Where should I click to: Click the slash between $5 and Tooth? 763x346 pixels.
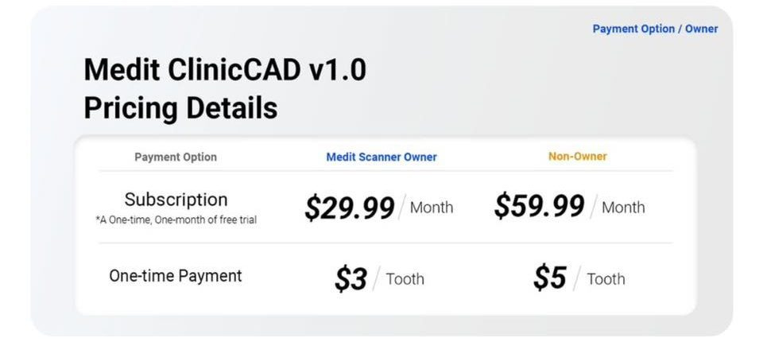(578, 279)
